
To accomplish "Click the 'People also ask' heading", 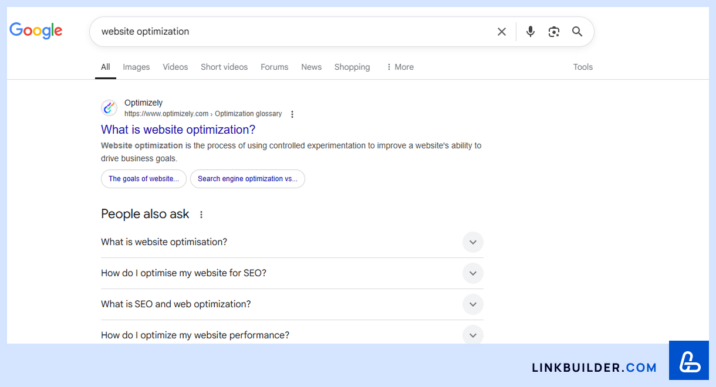I will pos(145,214).
